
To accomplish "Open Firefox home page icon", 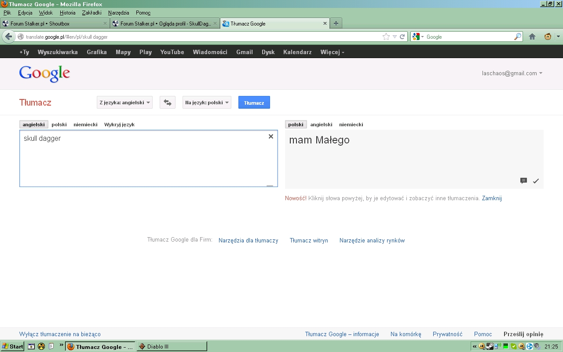I will [x=532, y=37].
